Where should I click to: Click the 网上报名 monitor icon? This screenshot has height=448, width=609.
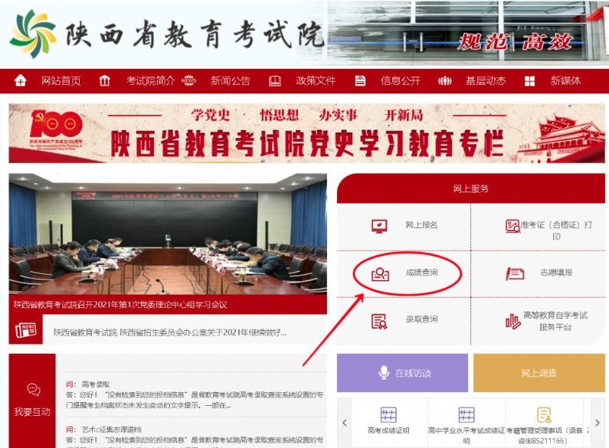[x=379, y=226]
